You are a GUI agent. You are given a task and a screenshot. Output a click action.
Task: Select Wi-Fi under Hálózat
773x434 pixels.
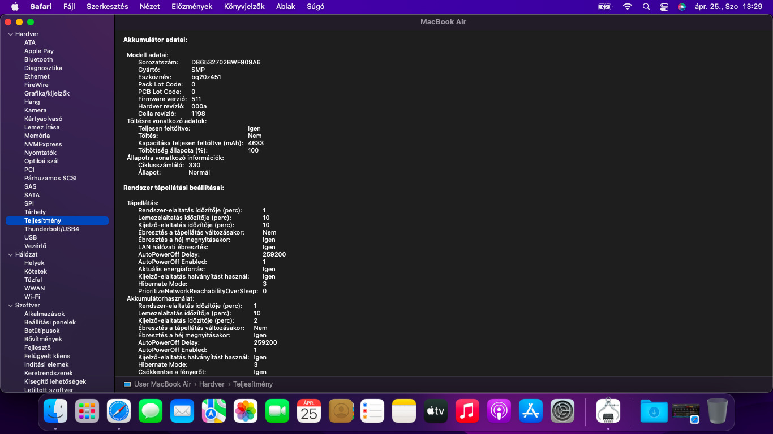(32, 297)
